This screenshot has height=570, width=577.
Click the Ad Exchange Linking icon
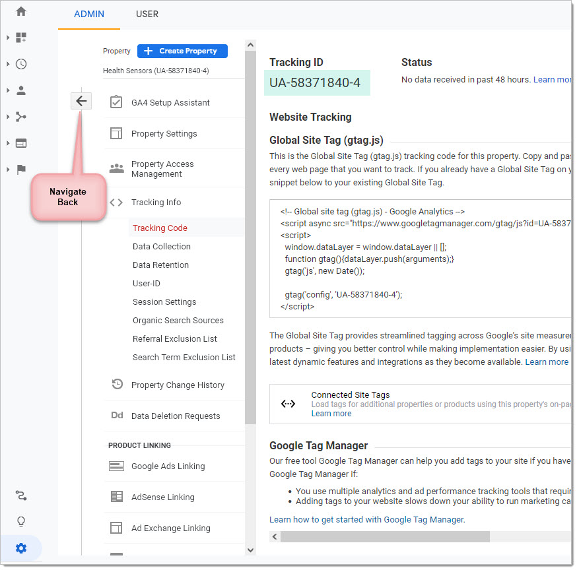point(116,528)
